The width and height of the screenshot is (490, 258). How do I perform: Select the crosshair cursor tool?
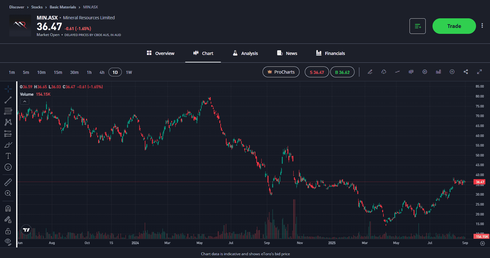click(x=8, y=89)
